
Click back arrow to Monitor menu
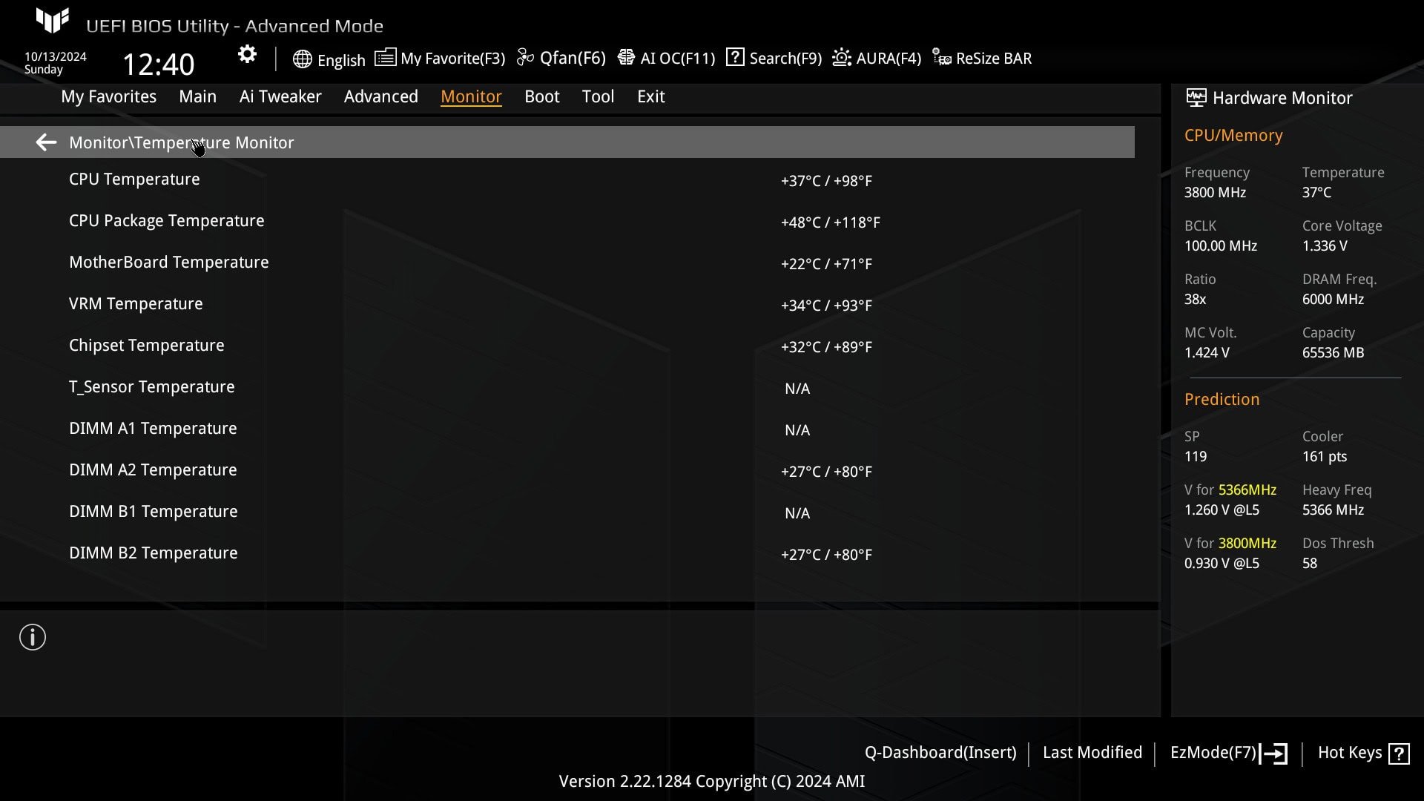click(x=45, y=142)
